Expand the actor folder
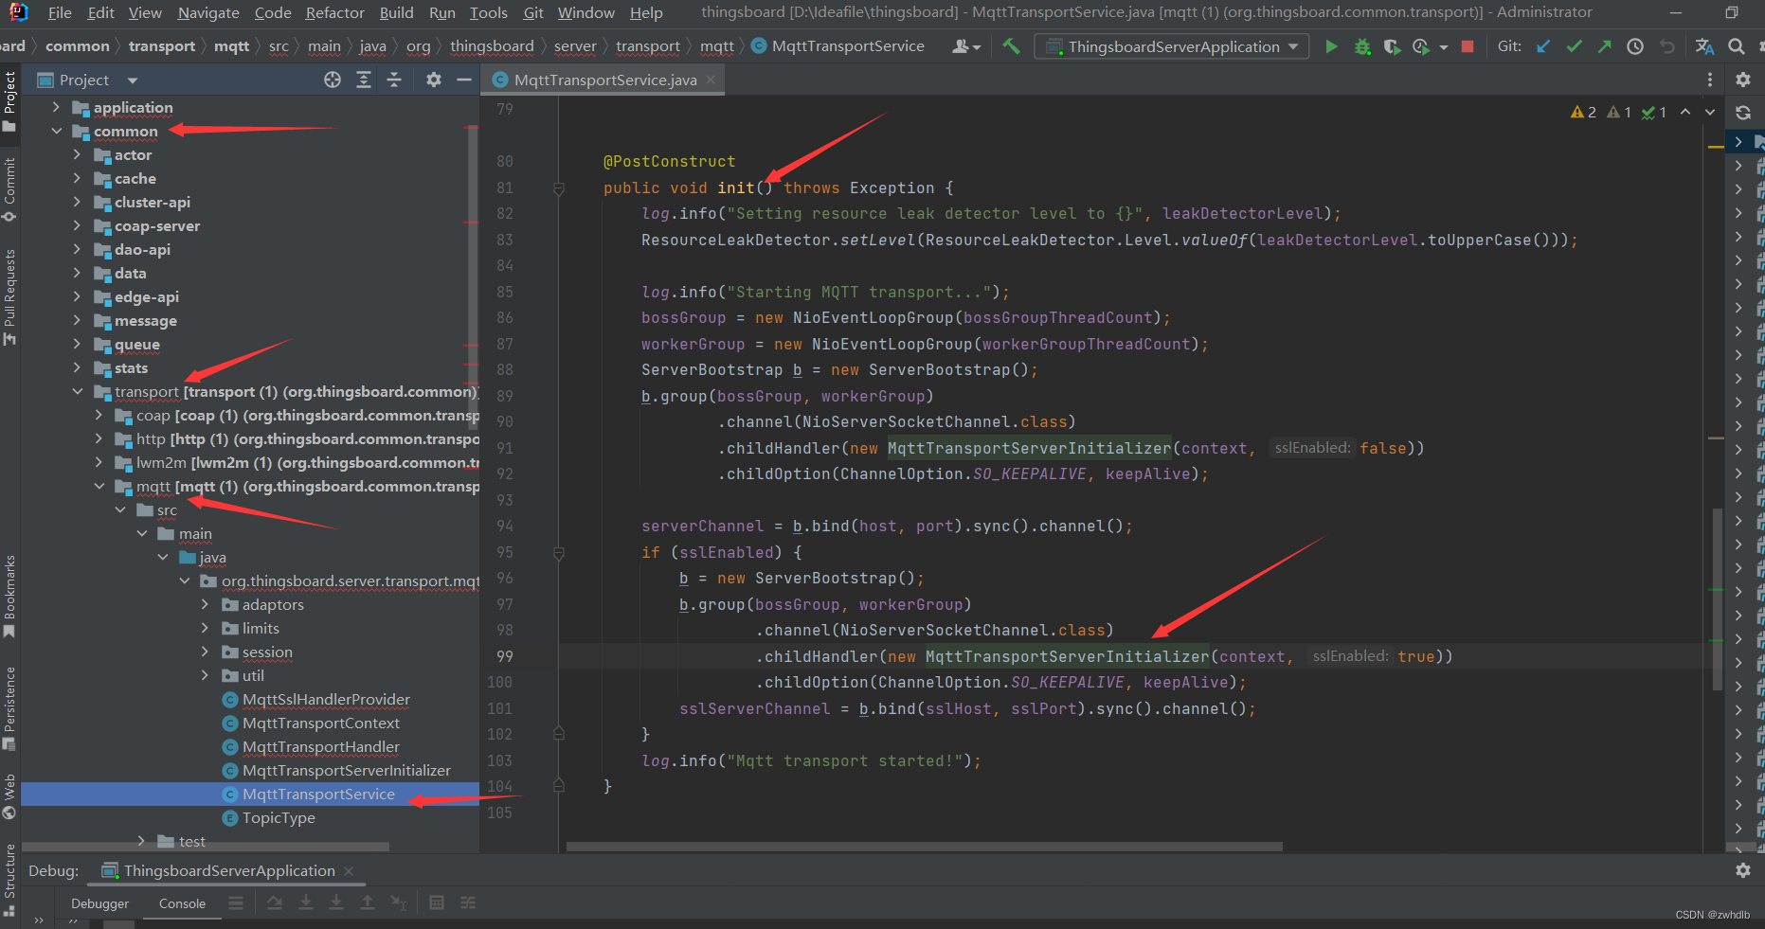1765x929 pixels. (x=77, y=154)
